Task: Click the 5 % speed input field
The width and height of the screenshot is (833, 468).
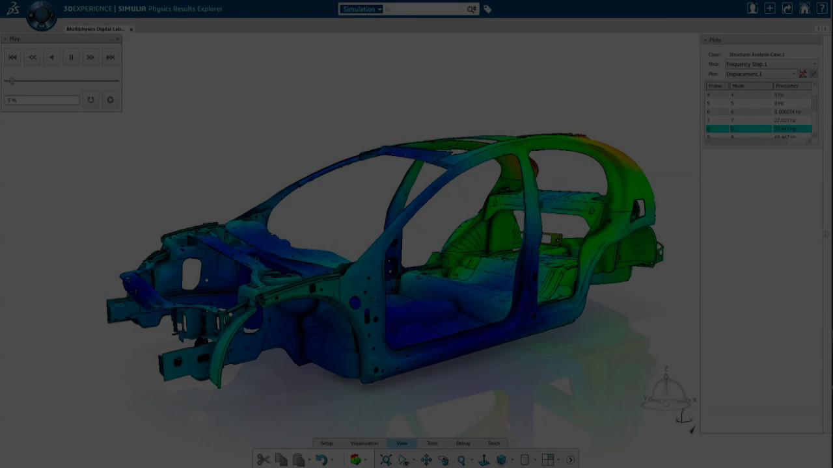Action: pos(42,100)
